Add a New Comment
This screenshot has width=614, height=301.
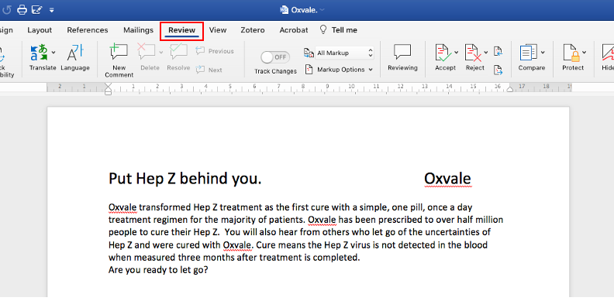pos(119,60)
